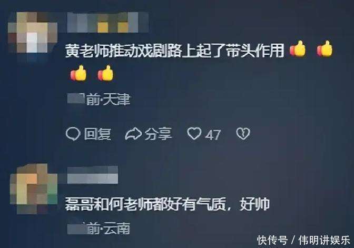Open the second commenter's pixelated avatar
Image resolution: width=354 pixels, height=248 pixels.
34,189
